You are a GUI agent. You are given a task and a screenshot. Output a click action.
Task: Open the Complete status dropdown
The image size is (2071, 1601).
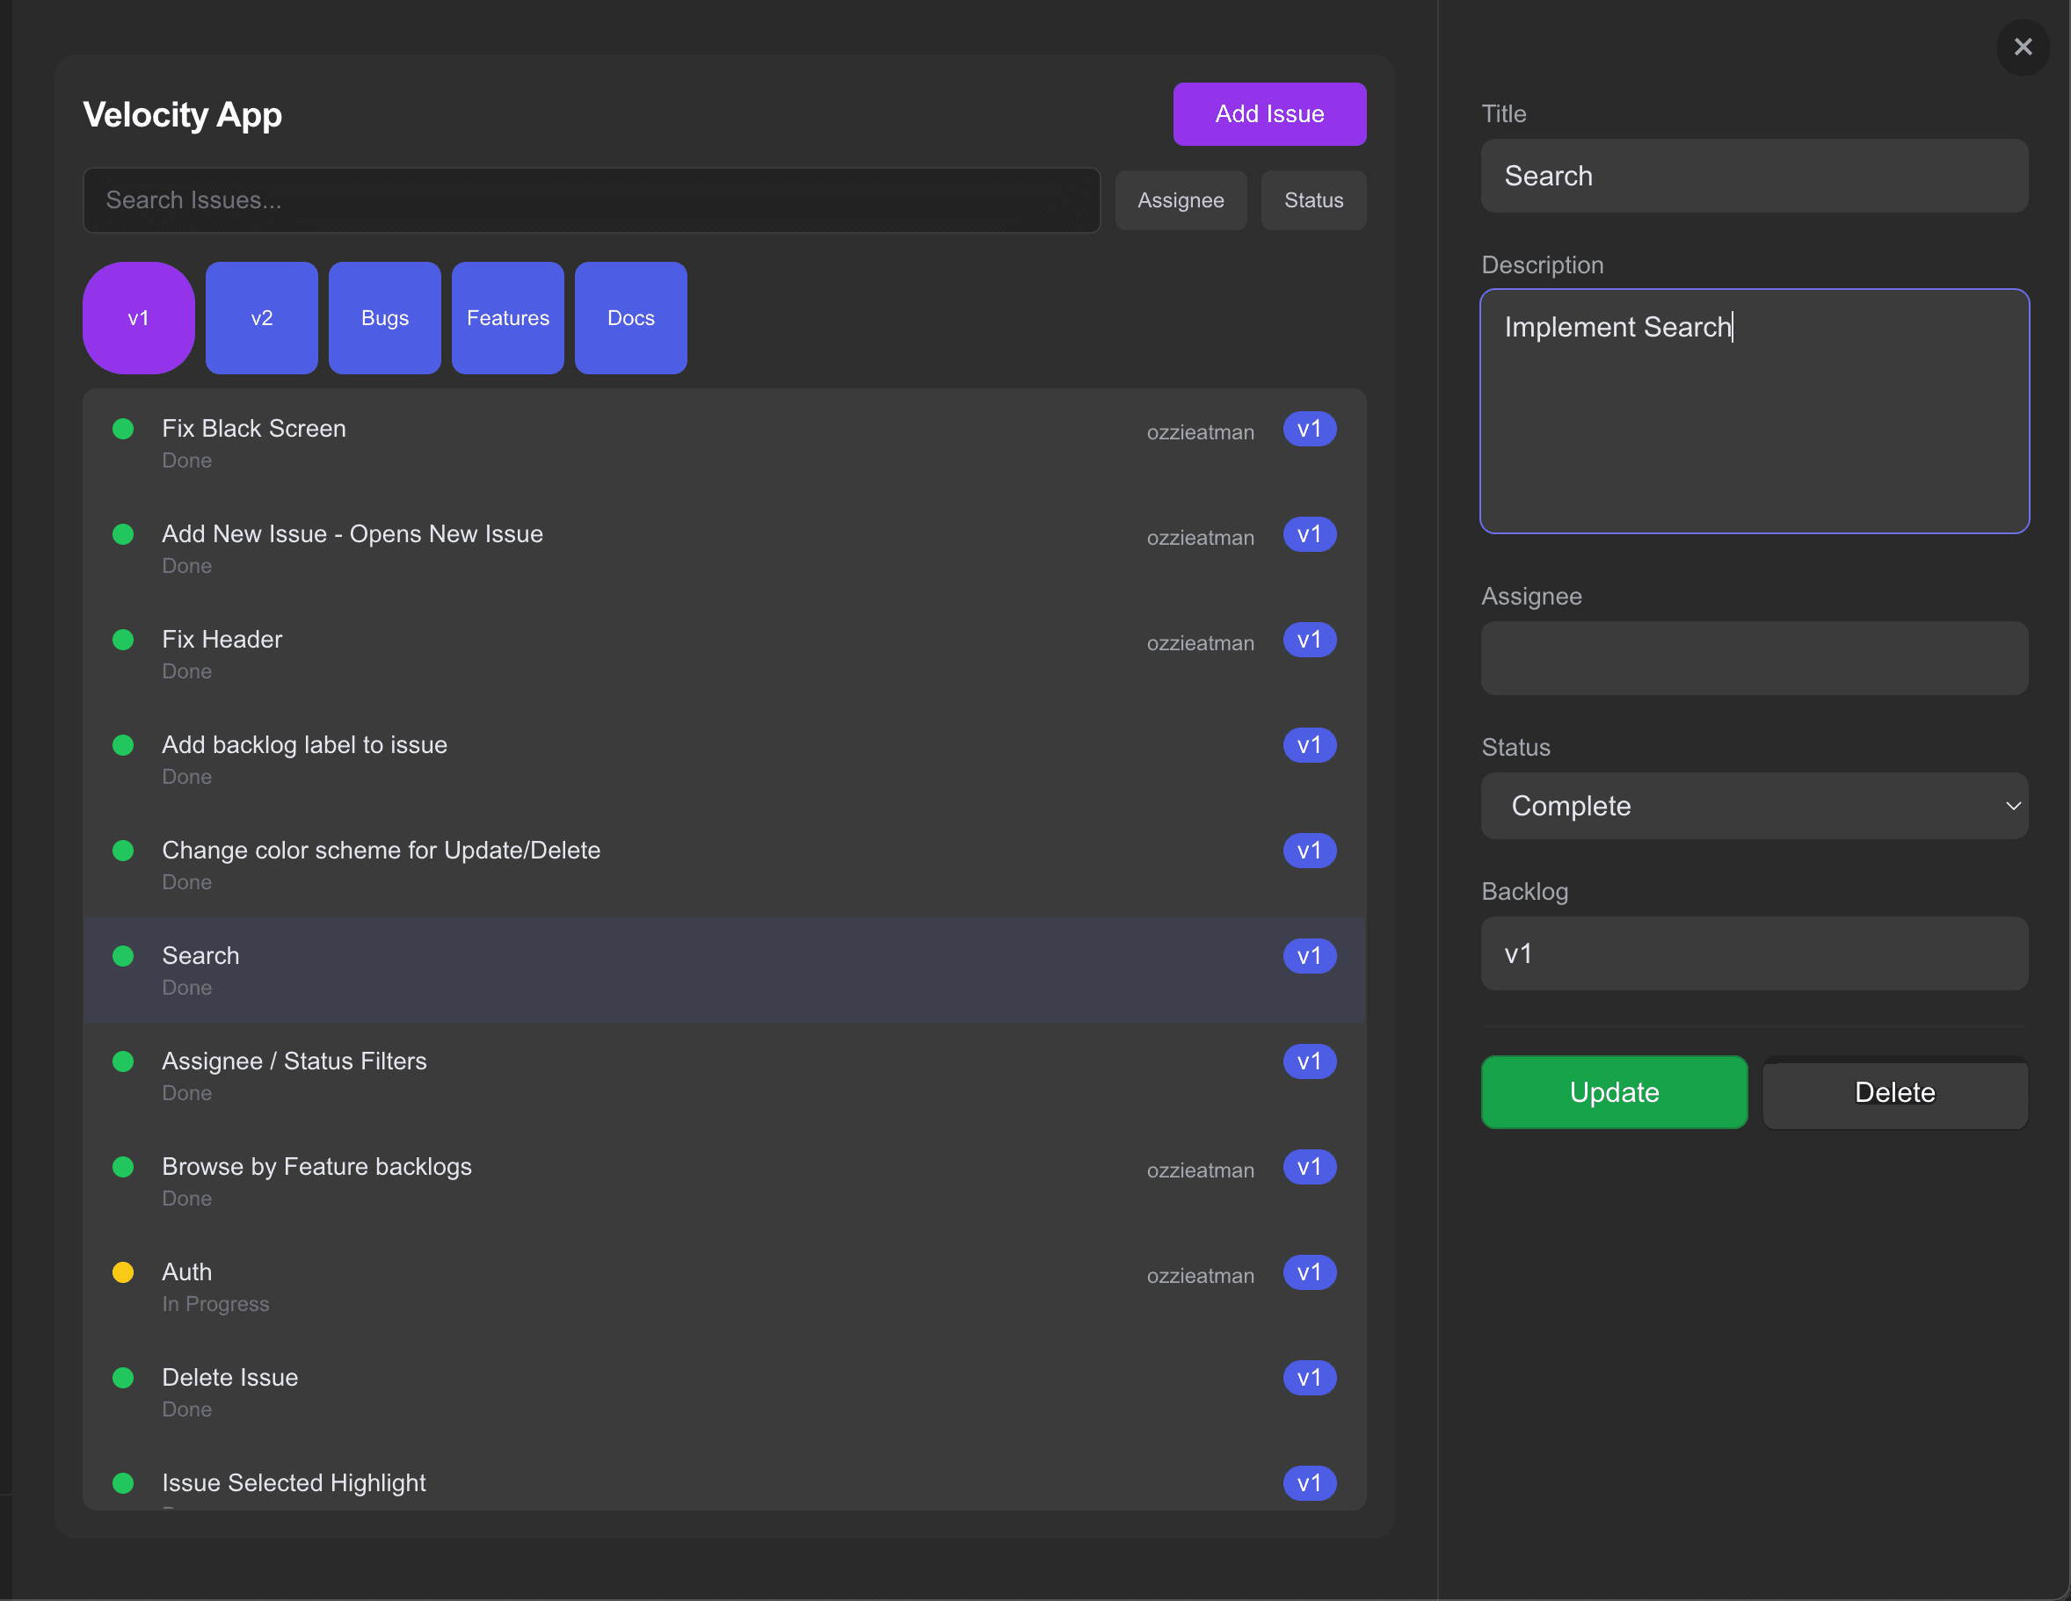point(1755,806)
